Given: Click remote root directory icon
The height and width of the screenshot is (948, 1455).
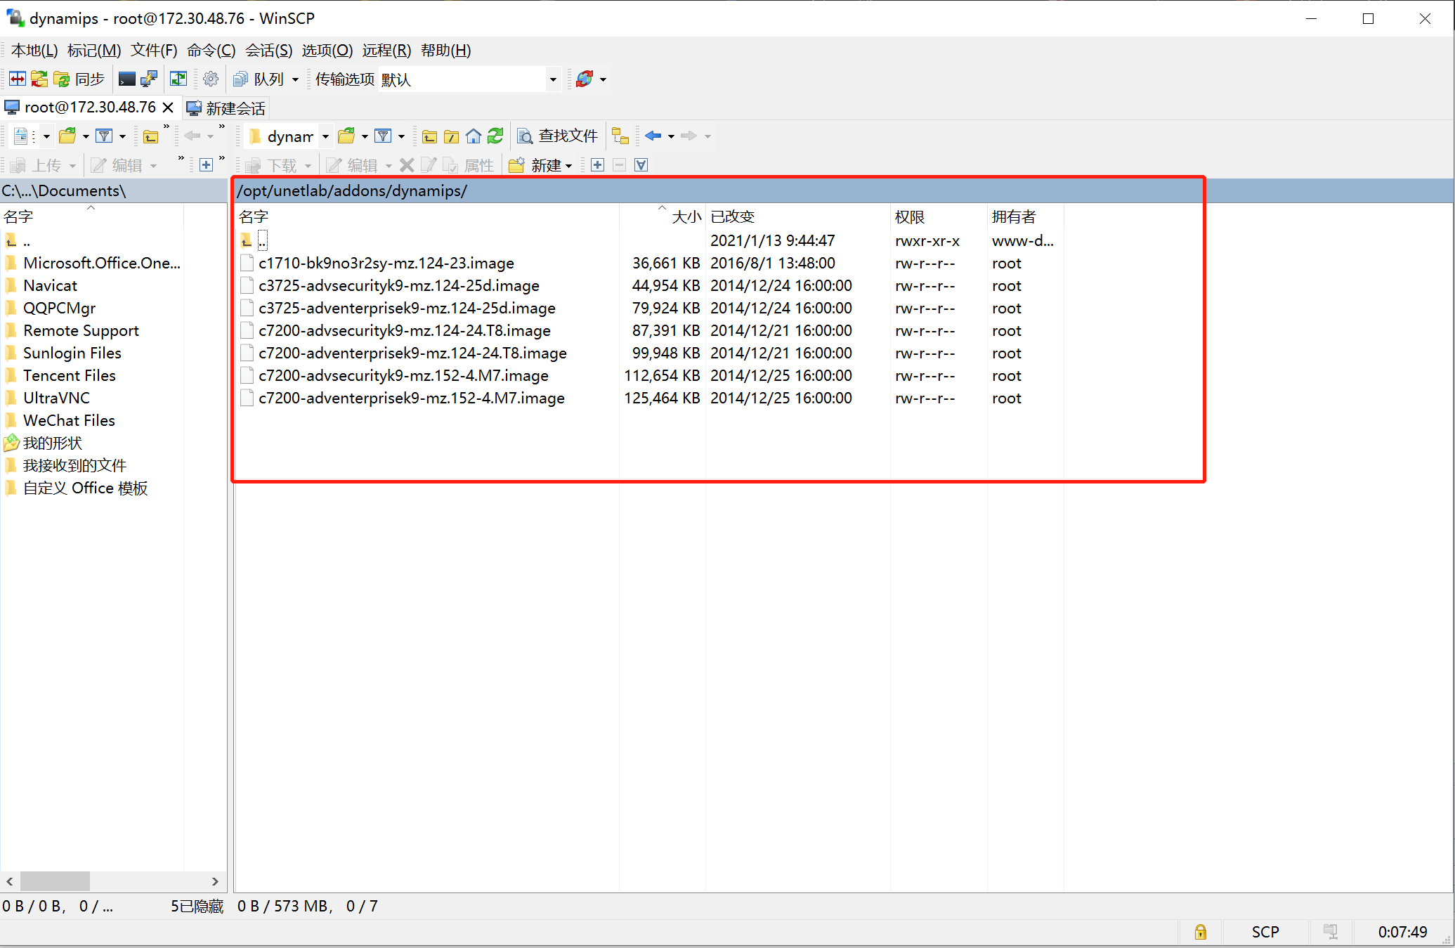Looking at the screenshot, I should [452, 136].
